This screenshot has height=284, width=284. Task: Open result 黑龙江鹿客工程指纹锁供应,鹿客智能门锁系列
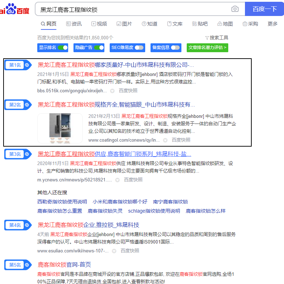click(114, 154)
